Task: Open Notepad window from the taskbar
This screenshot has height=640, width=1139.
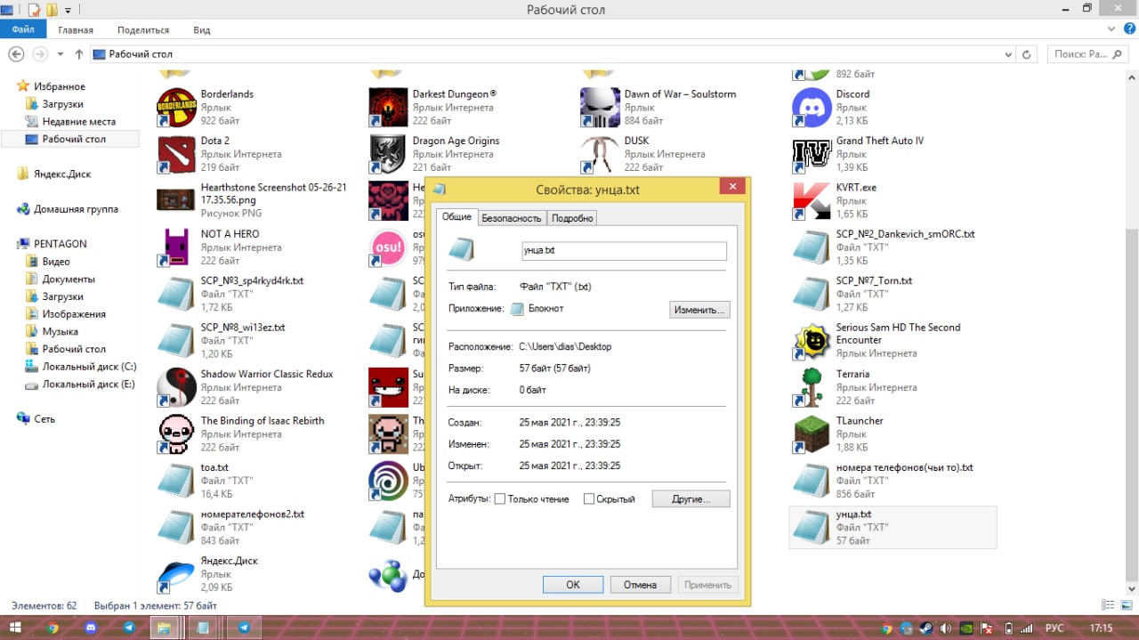Action: click(x=203, y=628)
